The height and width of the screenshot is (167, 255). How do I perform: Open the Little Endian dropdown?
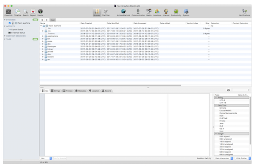(243, 158)
